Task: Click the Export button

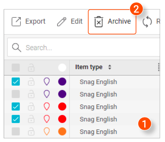Action: tap(29, 22)
